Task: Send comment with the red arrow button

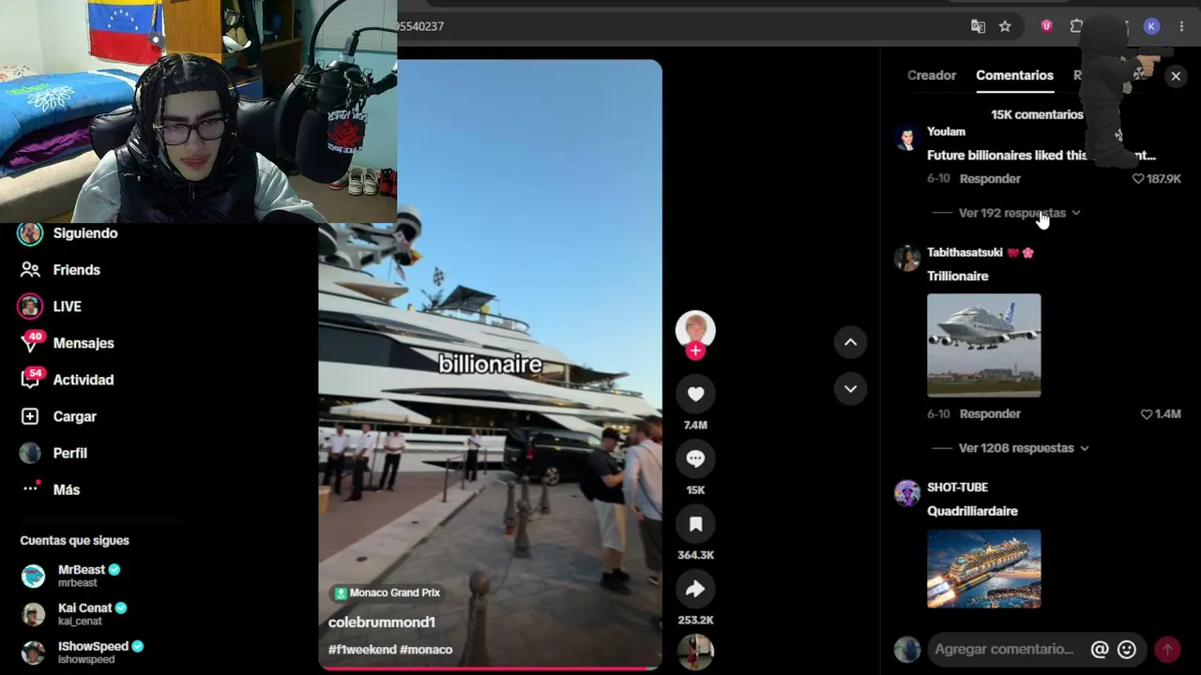Action: tap(1167, 649)
